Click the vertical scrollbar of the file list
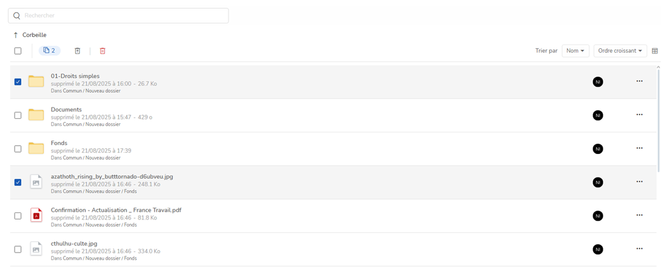The height and width of the screenshot is (271, 665). pos(659,121)
